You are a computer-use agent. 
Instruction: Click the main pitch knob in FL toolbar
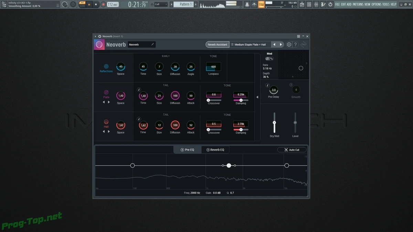coord(73,4)
